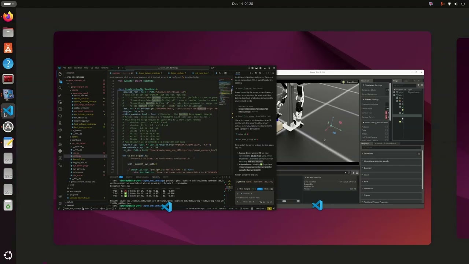Open the Selection menu in VS Code
Image resolution: width=469 pixels, height=264 pixels.
click(x=78, y=68)
